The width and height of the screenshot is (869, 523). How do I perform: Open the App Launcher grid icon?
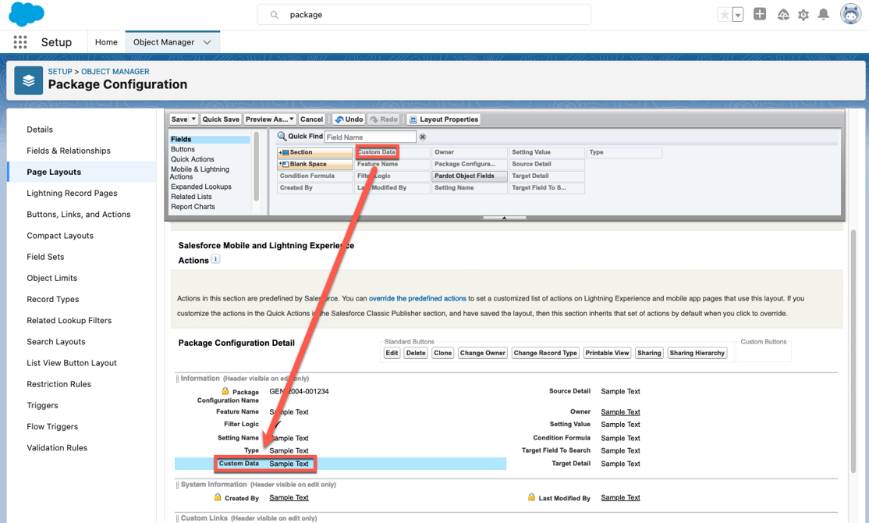click(20, 42)
